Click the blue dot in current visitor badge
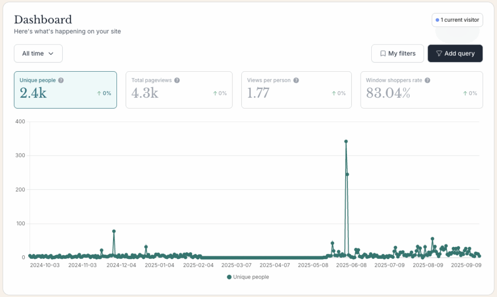The height and width of the screenshot is (297, 497). (x=437, y=20)
